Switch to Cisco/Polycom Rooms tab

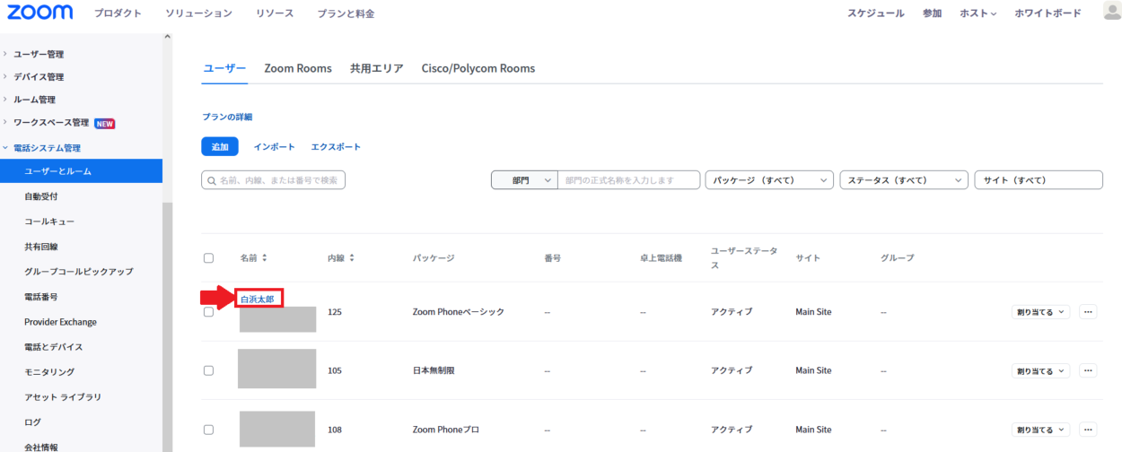pos(478,68)
